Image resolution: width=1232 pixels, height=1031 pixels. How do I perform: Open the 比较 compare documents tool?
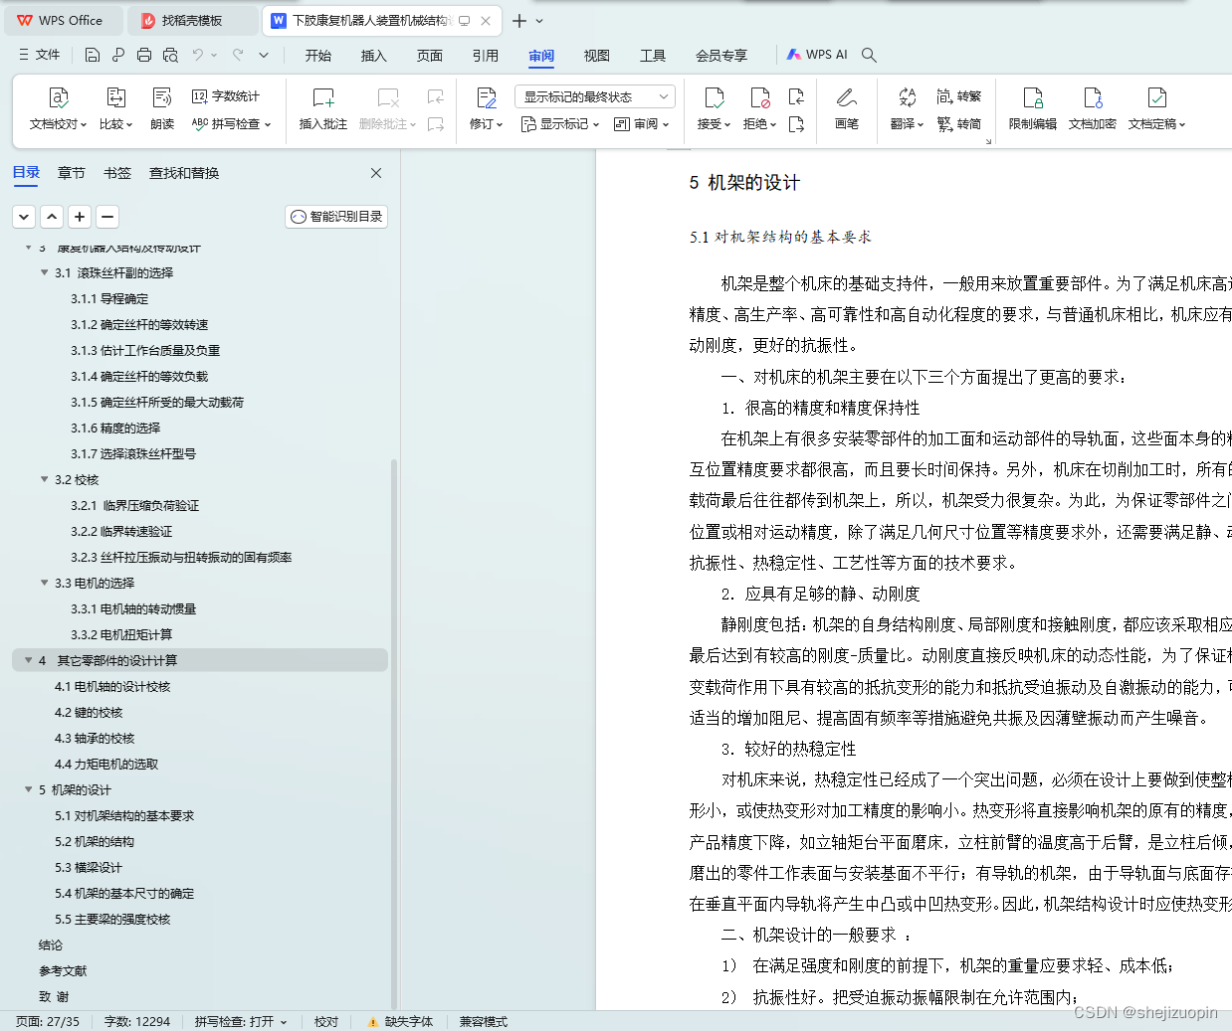tap(115, 109)
